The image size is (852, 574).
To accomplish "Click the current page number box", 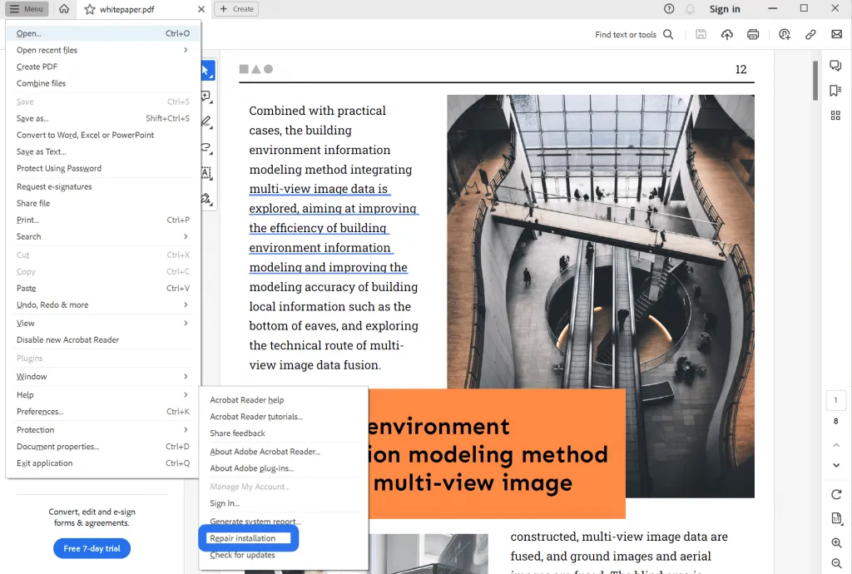I will [x=835, y=400].
